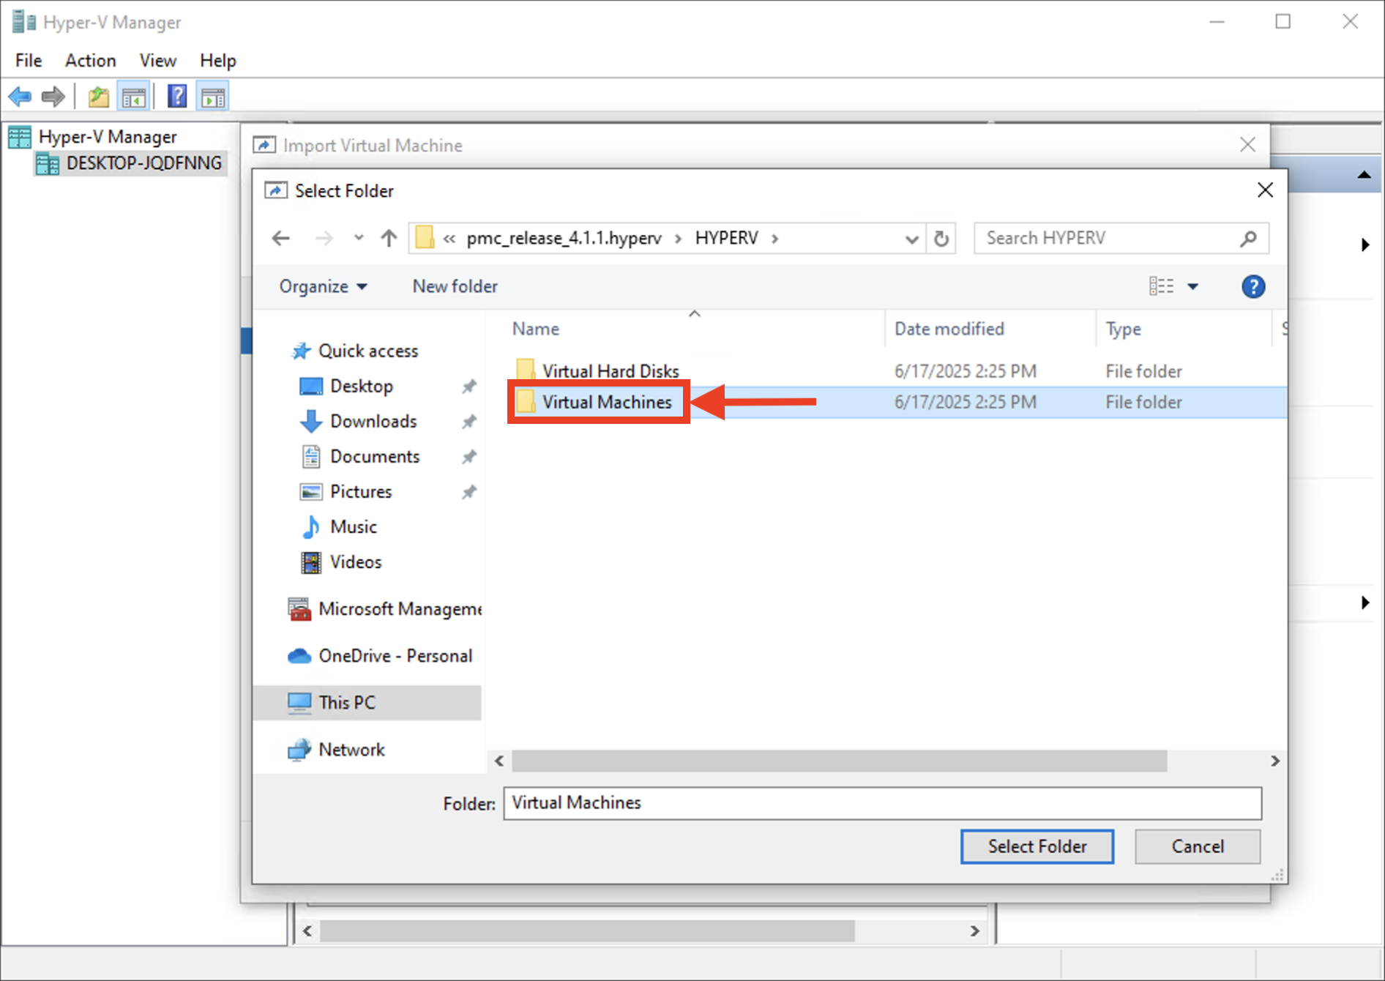Click the search magnifier icon in Search HYPERV

[1249, 238]
